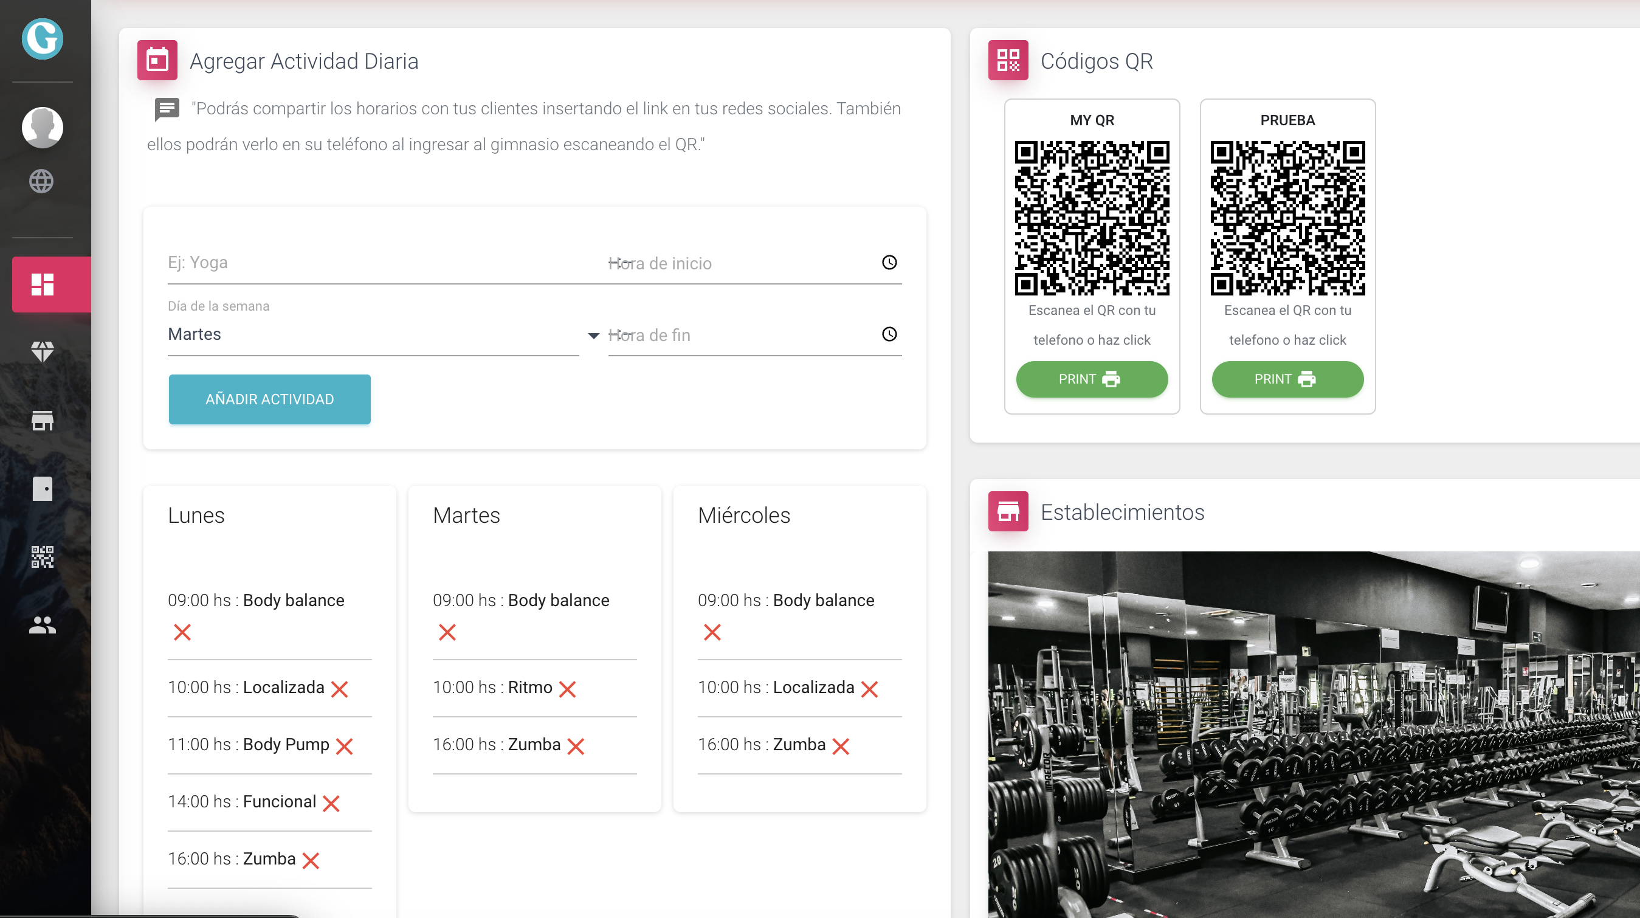Click the Hora de fin clock icon

(x=889, y=334)
